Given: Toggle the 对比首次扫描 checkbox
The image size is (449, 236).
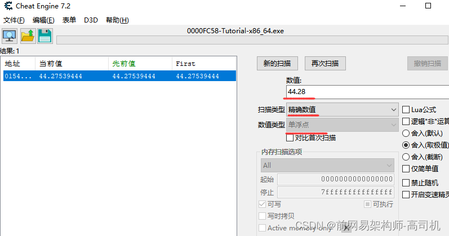Looking at the screenshot, I should point(290,138).
